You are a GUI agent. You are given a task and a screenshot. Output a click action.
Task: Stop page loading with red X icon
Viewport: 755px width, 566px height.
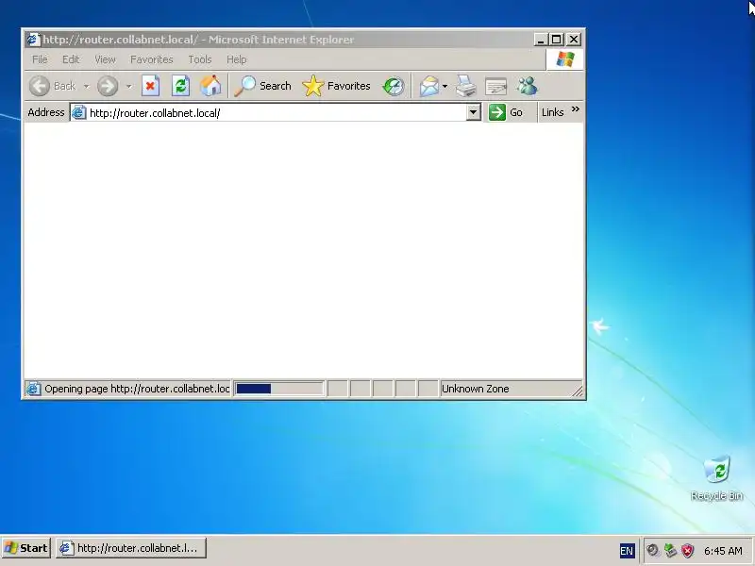pyautogui.click(x=150, y=86)
